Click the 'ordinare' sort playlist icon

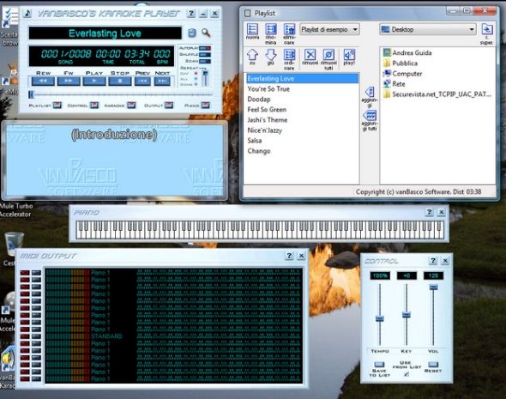(x=289, y=55)
